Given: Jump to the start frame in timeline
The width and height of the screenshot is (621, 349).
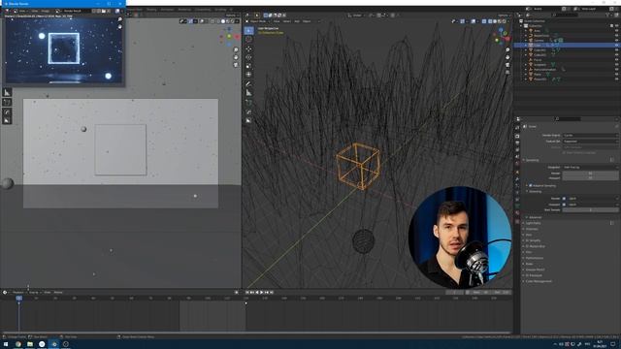Looking at the screenshot, I should (247, 293).
